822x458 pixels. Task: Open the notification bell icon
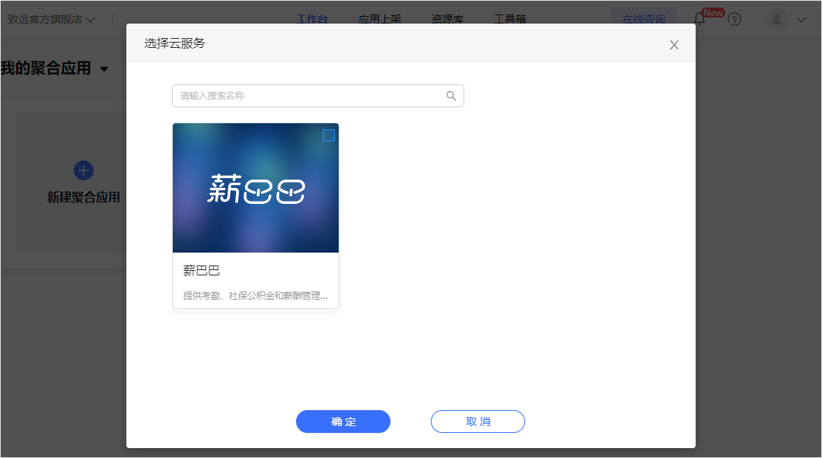point(699,19)
